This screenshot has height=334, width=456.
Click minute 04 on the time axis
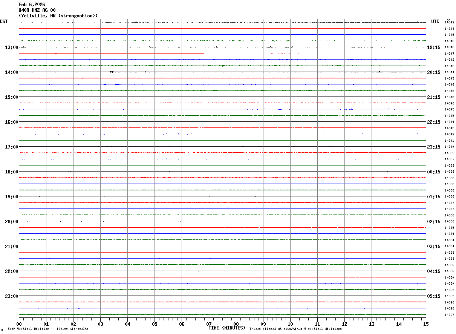click(128, 324)
